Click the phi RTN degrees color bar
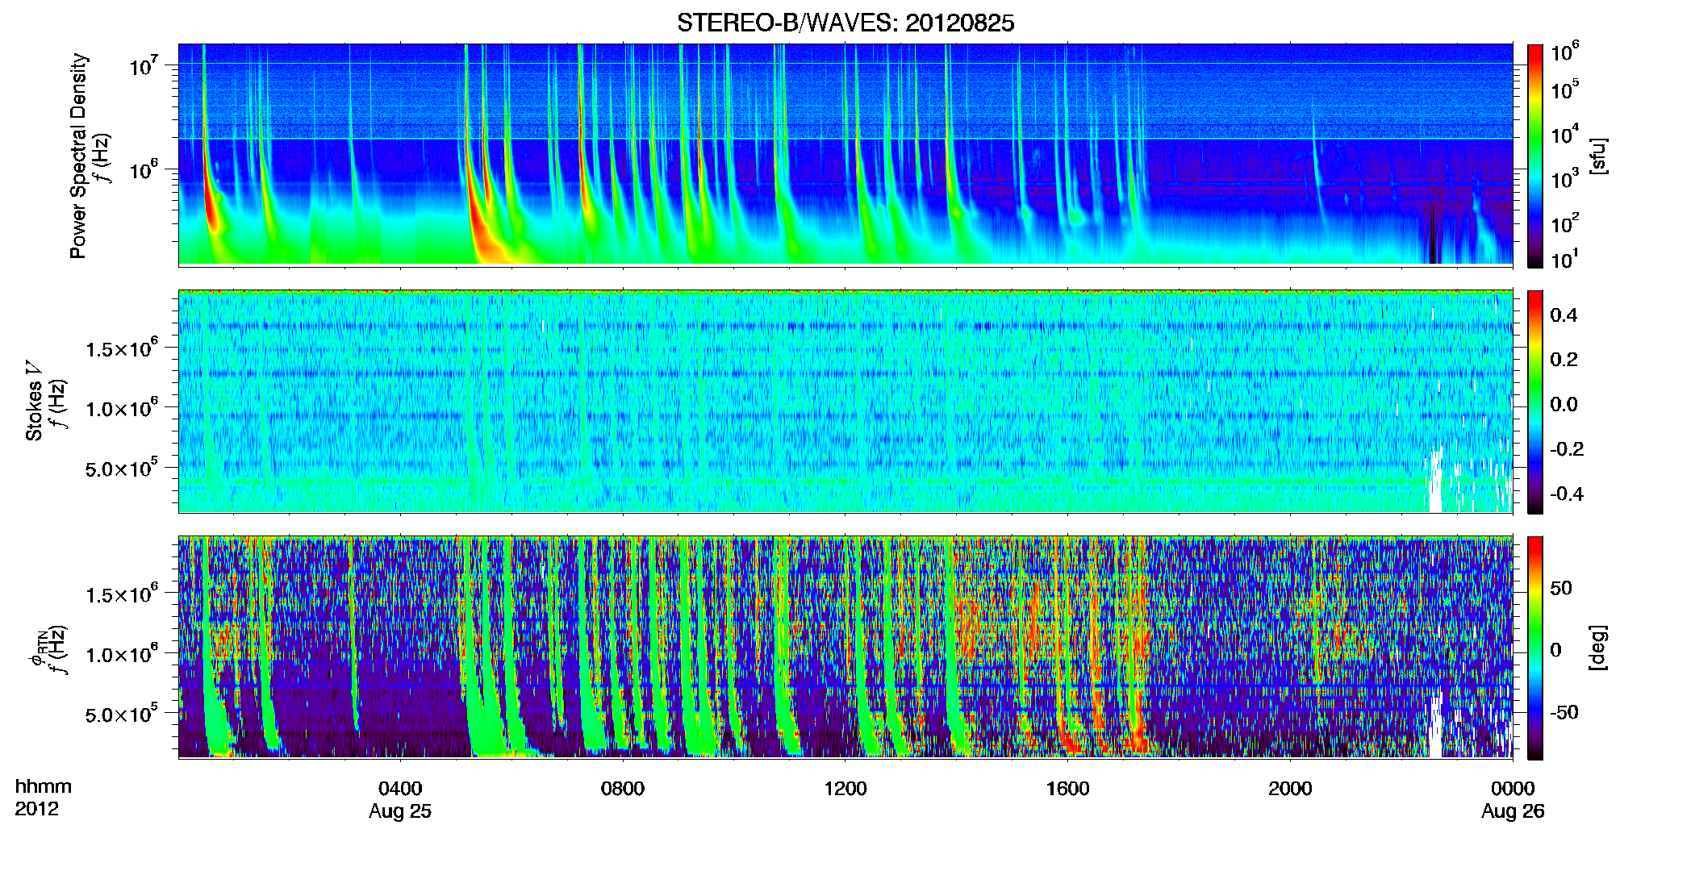 click(1535, 648)
